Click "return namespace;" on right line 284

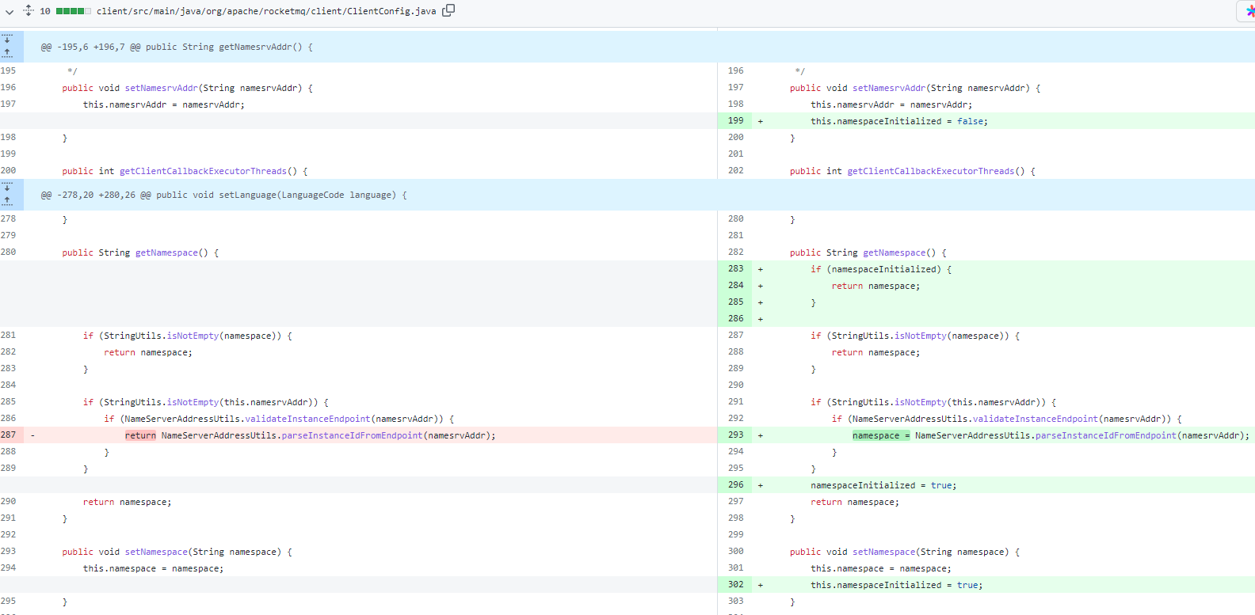pos(875,287)
